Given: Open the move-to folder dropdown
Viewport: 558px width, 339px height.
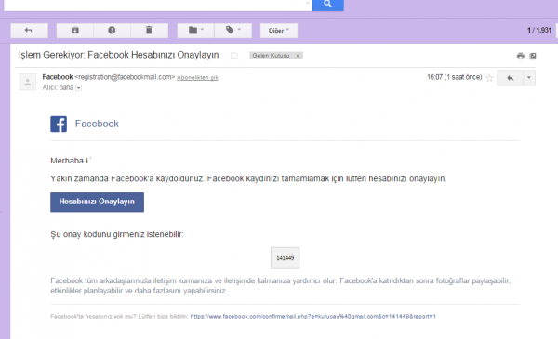Looking at the screenshot, I should (x=195, y=31).
